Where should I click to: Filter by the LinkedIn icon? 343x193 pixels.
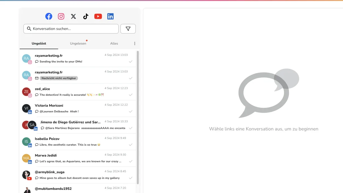coord(110,16)
